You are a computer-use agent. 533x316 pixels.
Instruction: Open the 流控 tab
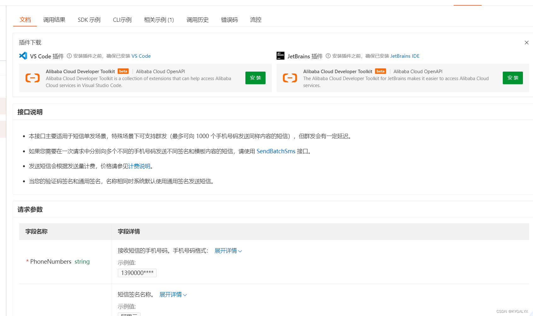coord(256,20)
